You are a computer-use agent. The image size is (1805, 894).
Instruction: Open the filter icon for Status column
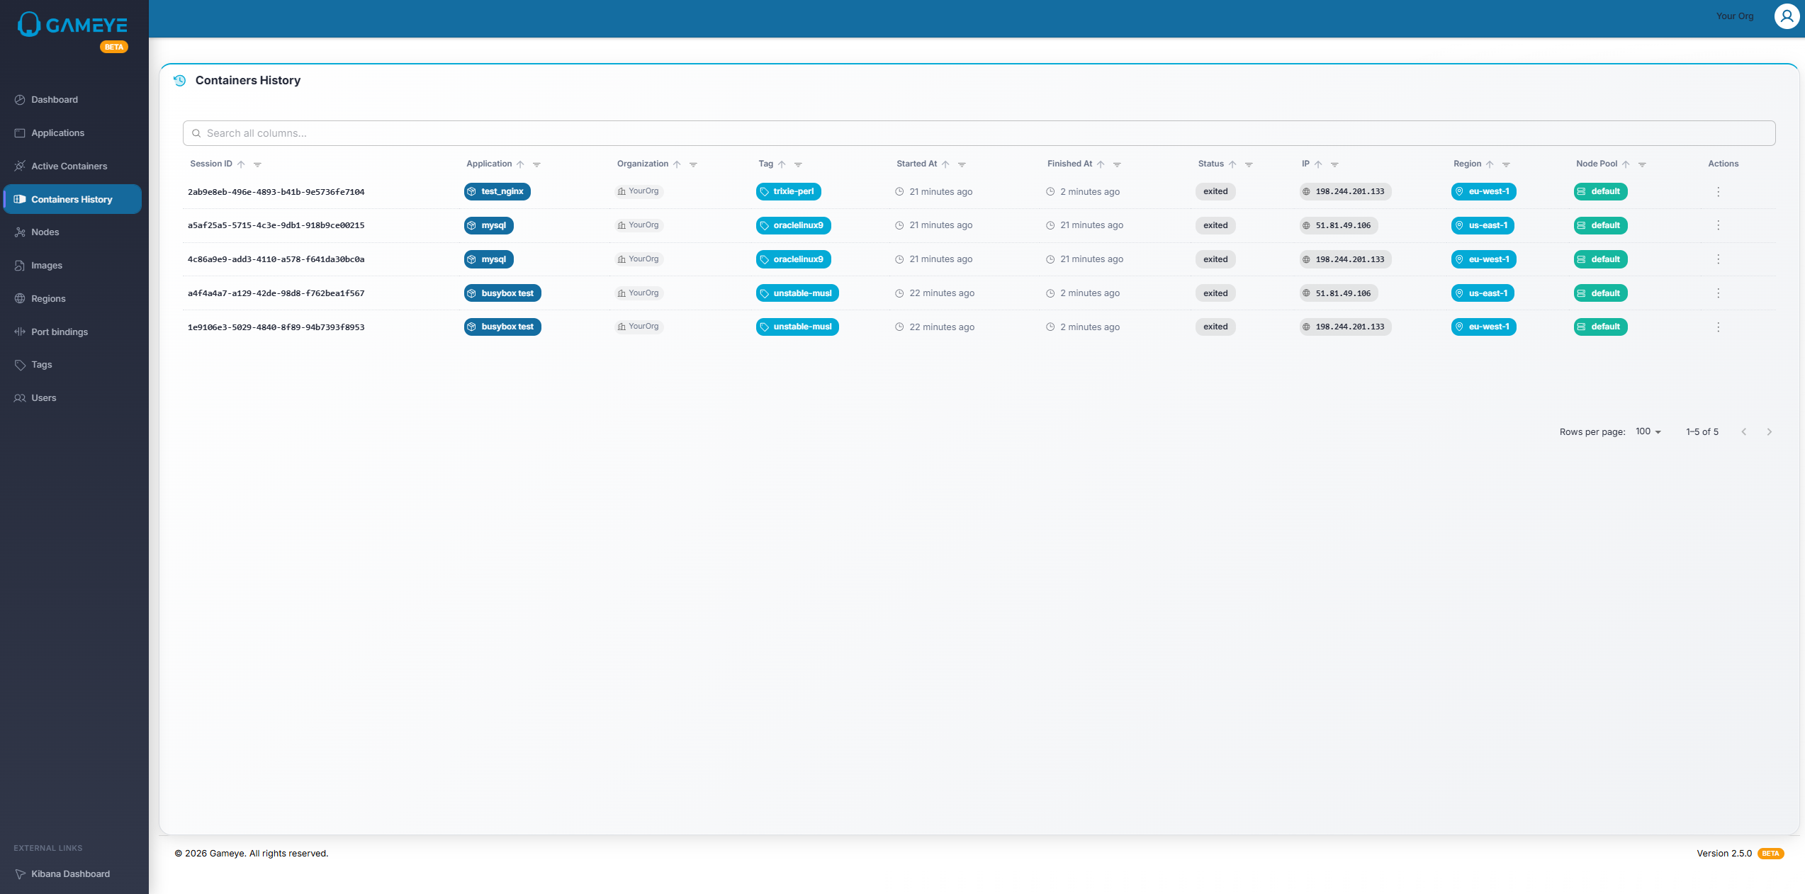[x=1249, y=164]
